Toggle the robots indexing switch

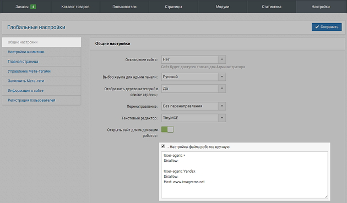pyautogui.click(x=167, y=130)
